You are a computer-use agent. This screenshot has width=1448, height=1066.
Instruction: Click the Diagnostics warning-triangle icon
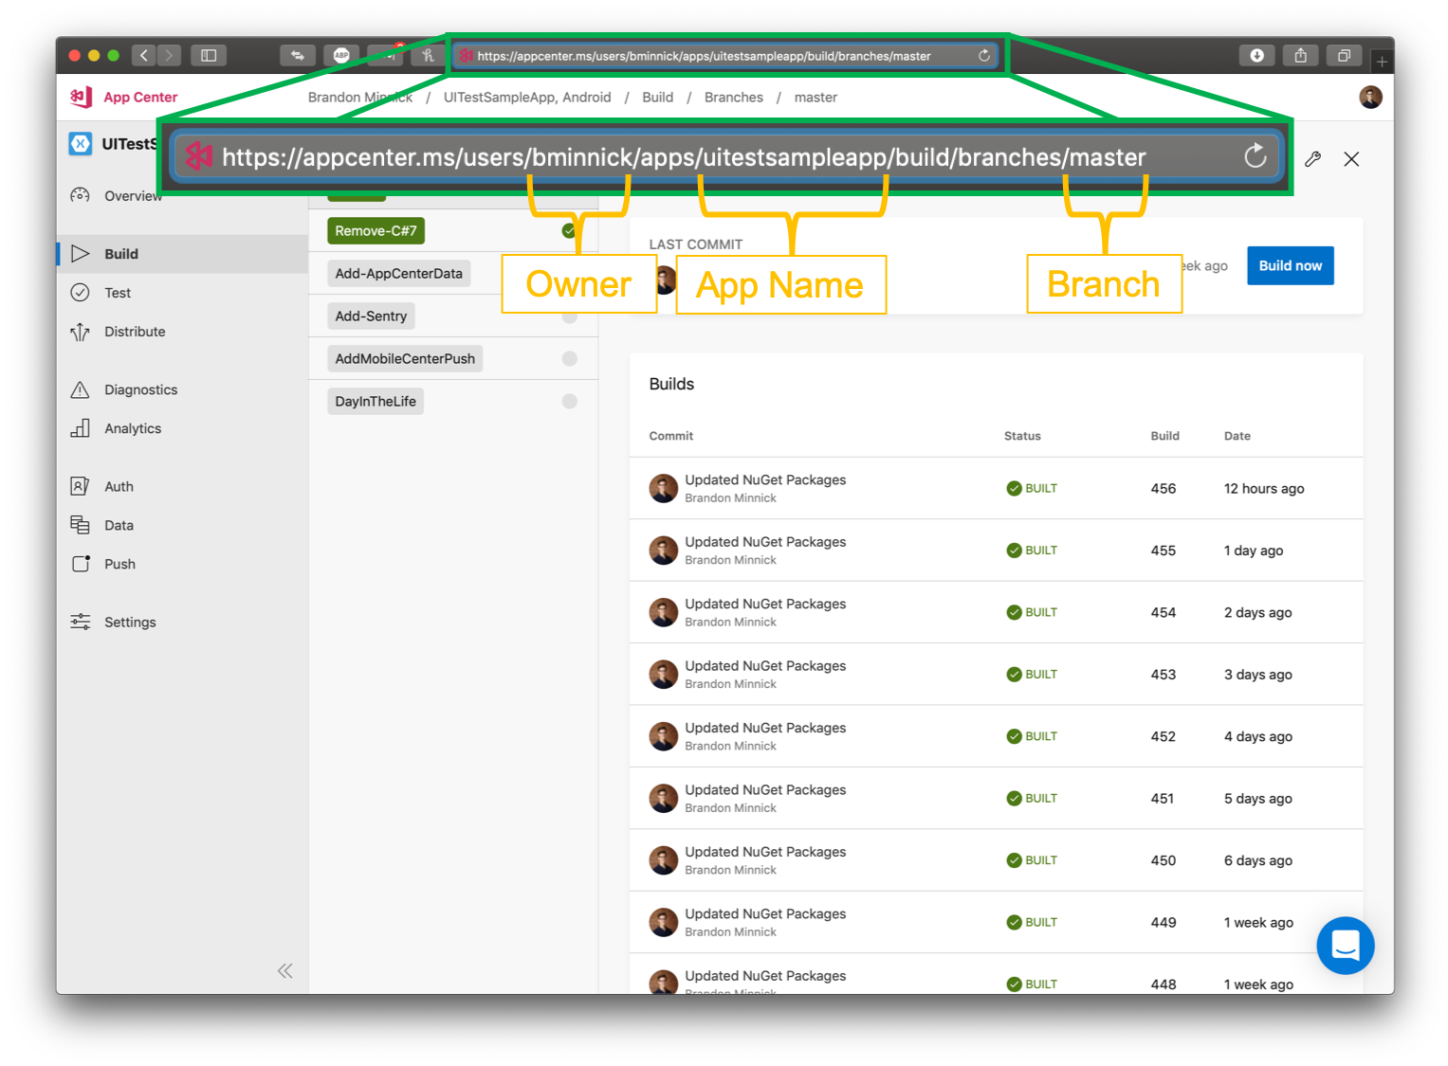pyautogui.click(x=81, y=389)
